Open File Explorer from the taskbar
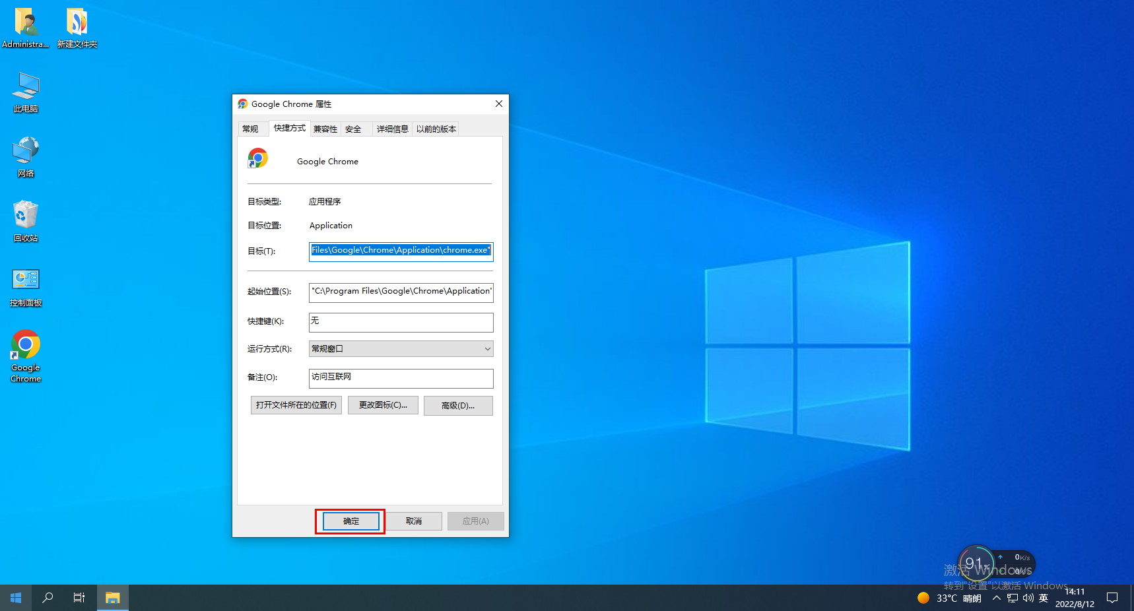This screenshot has height=611, width=1134. tap(113, 598)
